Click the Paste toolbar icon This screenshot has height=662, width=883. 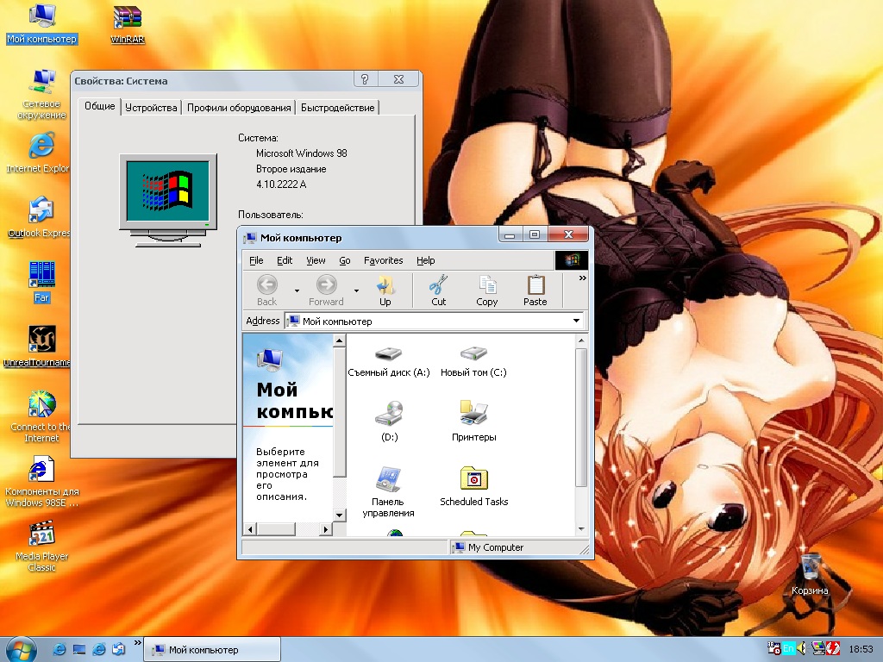tap(535, 290)
